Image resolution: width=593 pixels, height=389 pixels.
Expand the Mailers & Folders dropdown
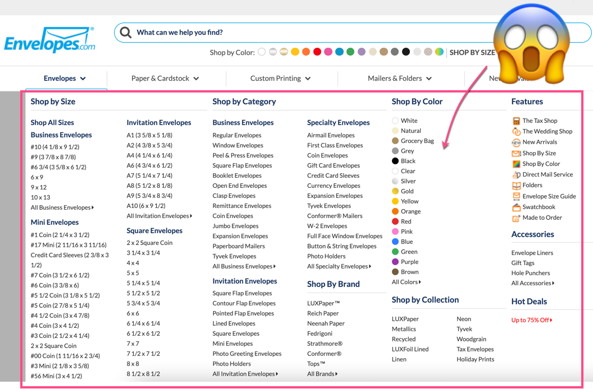coord(399,78)
